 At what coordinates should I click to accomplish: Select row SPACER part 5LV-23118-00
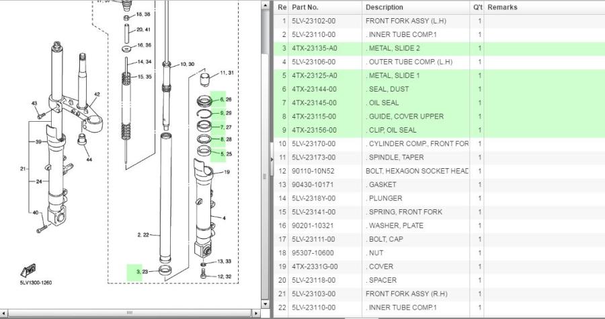point(440,280)
